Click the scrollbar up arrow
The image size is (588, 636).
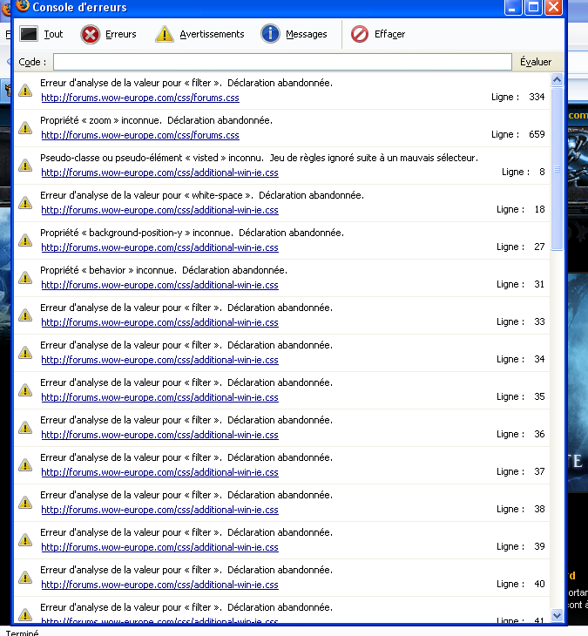[x=558, y=80]
